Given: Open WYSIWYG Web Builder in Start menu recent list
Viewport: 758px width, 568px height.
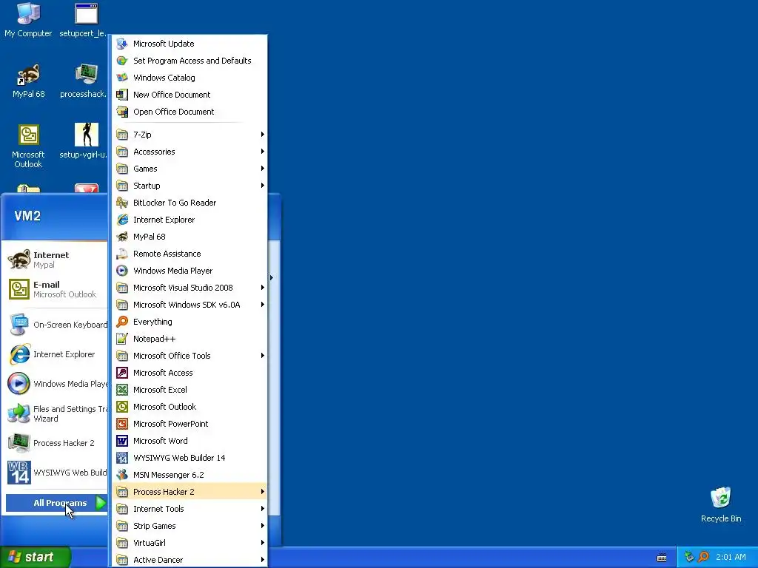Looking at the screenshot, I should tap(56, 473).
